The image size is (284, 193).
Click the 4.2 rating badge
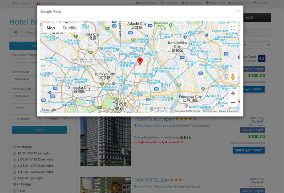[262, 58]
